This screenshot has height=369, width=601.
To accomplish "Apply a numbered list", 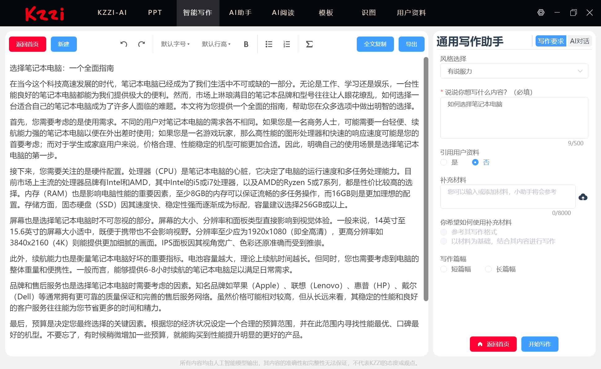I will click(x=287, y=44).
